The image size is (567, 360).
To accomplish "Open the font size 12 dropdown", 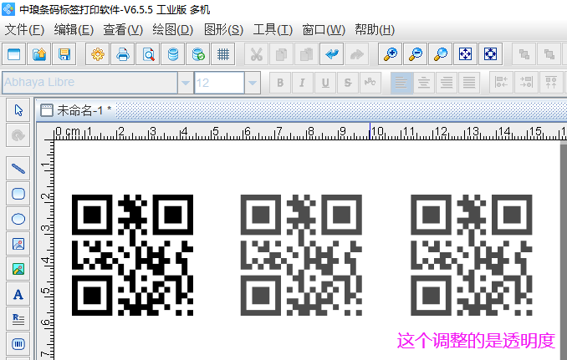I will tap(252, 83).
